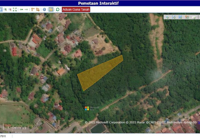This screenshot has width=200, height=138.
Task: Go forward to next map view
Action: (x=26, y=9)
